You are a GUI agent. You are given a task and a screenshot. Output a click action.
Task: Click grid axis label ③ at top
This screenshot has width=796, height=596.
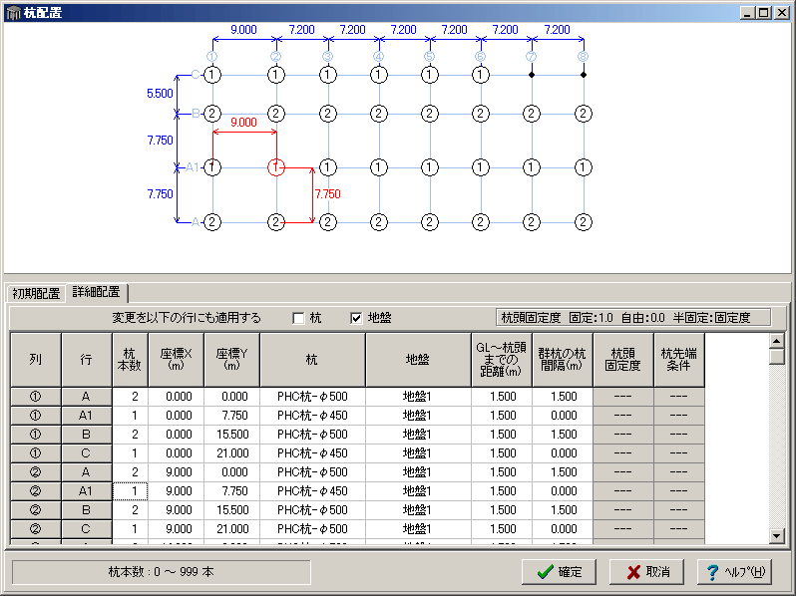[x=328, y=56]
